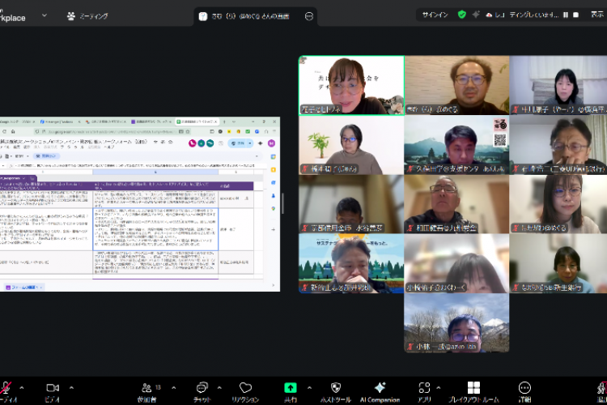Stop the recording
Screen dimensions: 607x405
(x=576, y=15)
